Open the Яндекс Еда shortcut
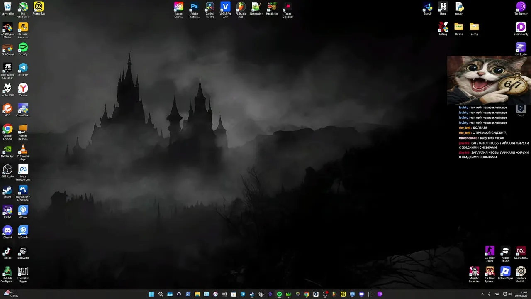 (x=39, y=9)
